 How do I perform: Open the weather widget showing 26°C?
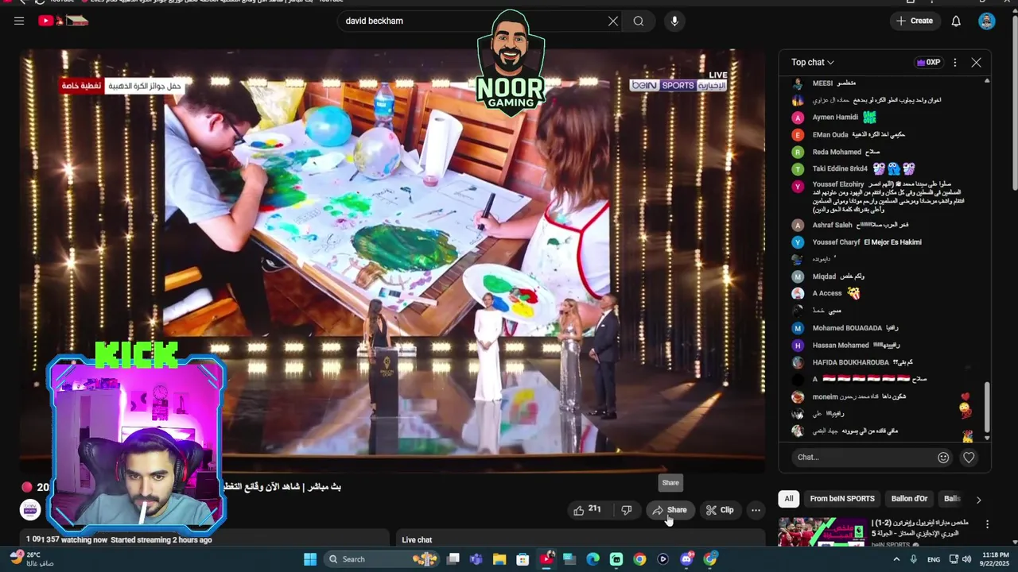coord(32,559)
